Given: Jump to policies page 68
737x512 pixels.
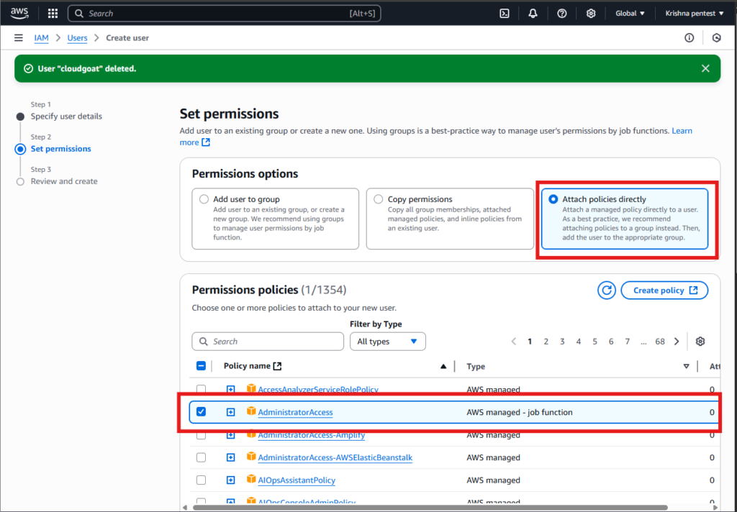Looking at the screenshot, I should click(660, 342).
